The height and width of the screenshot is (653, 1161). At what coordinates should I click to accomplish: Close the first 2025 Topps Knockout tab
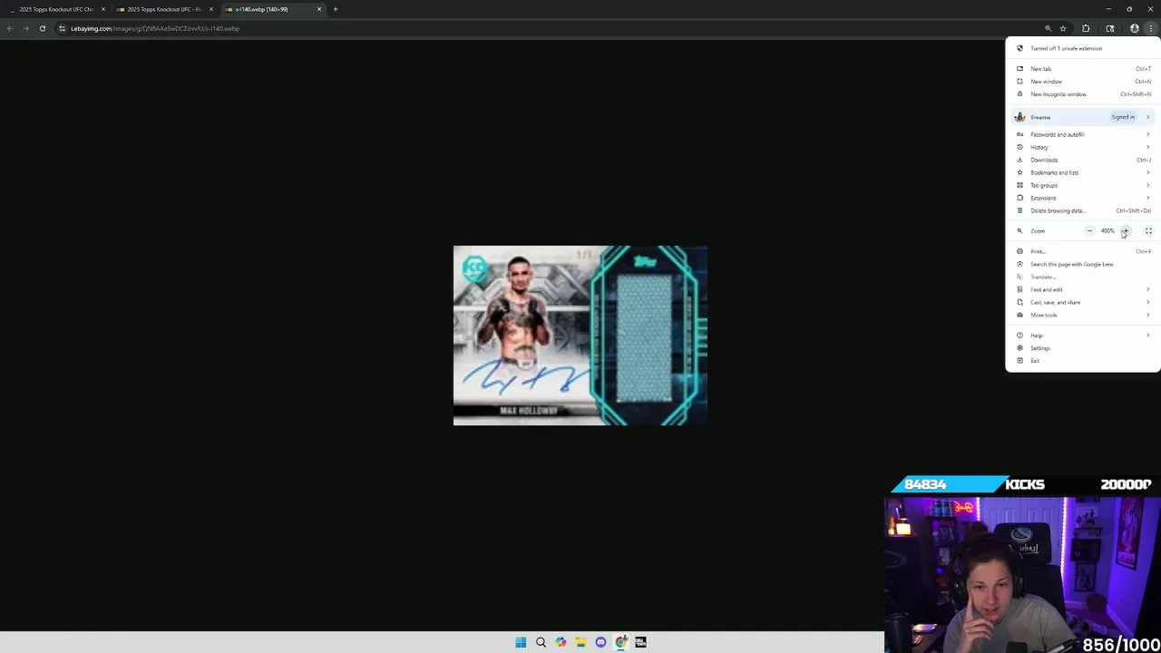103,9
